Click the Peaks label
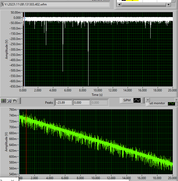178x181 pixels. tap(49, 103)
